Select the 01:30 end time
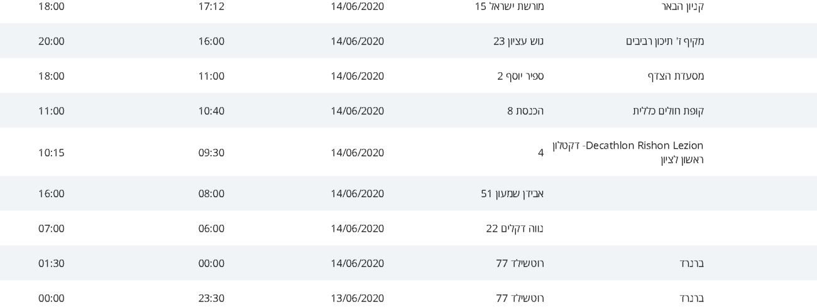This screenshot has width=817, height=307. (x=52, y=264)
